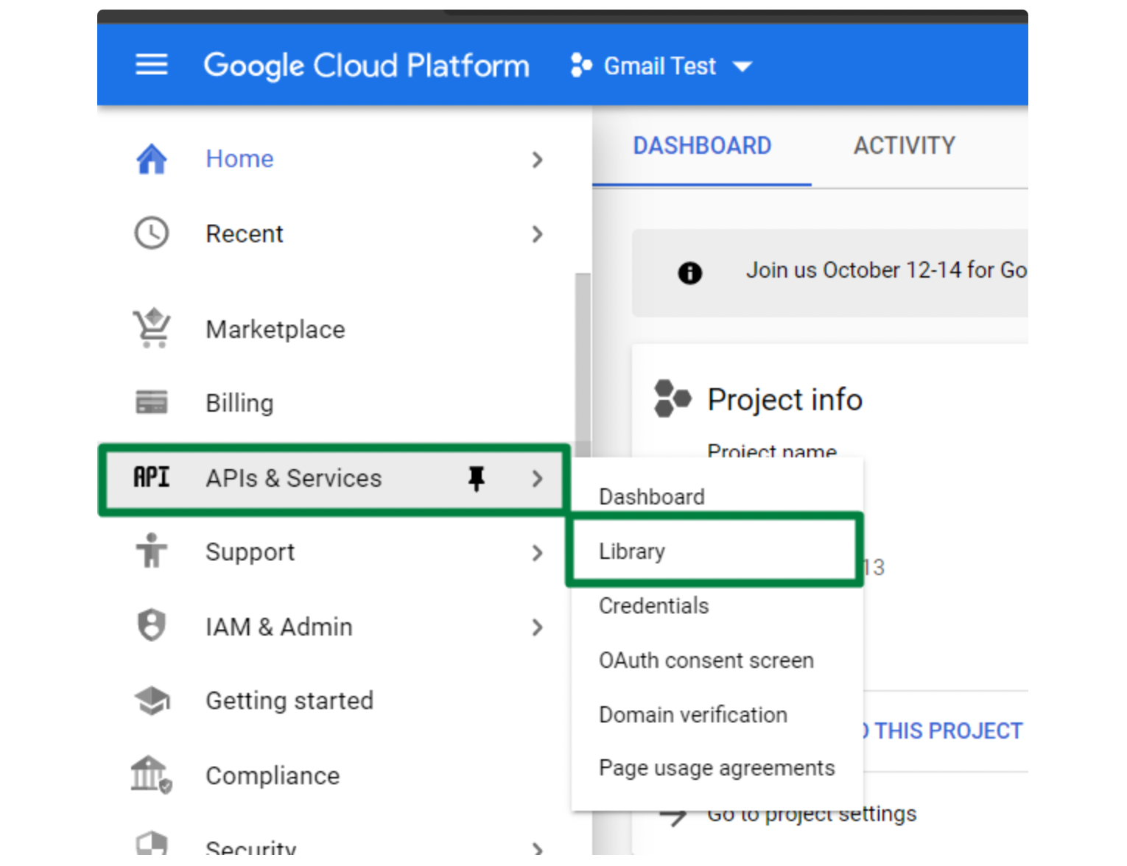Open Marketplace in the sidebar

(x=275, y=330)
